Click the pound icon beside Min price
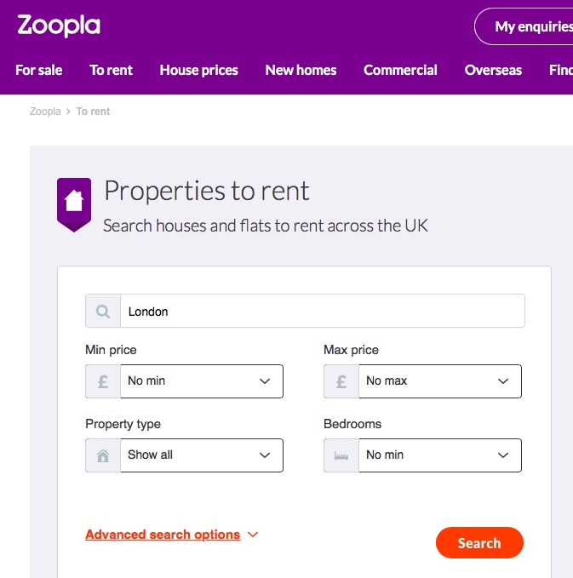The width and height of the screenshot is (573, 578). pos(103,381)
